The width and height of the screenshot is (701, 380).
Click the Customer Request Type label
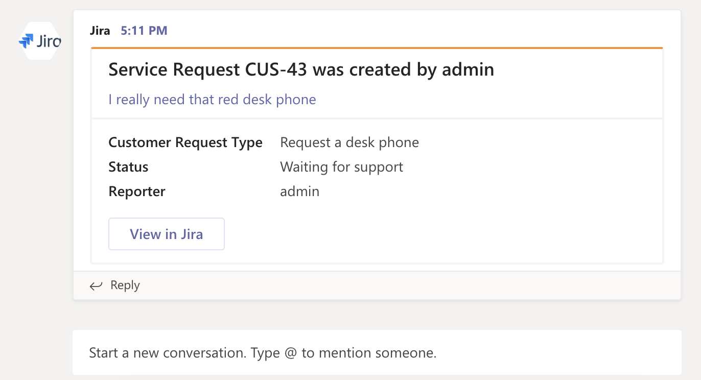pos(185,142)
